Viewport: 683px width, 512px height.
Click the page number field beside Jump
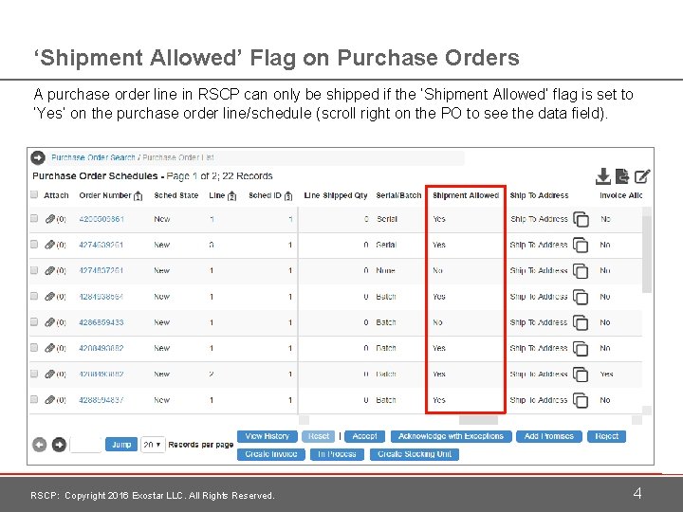(85, 445)
